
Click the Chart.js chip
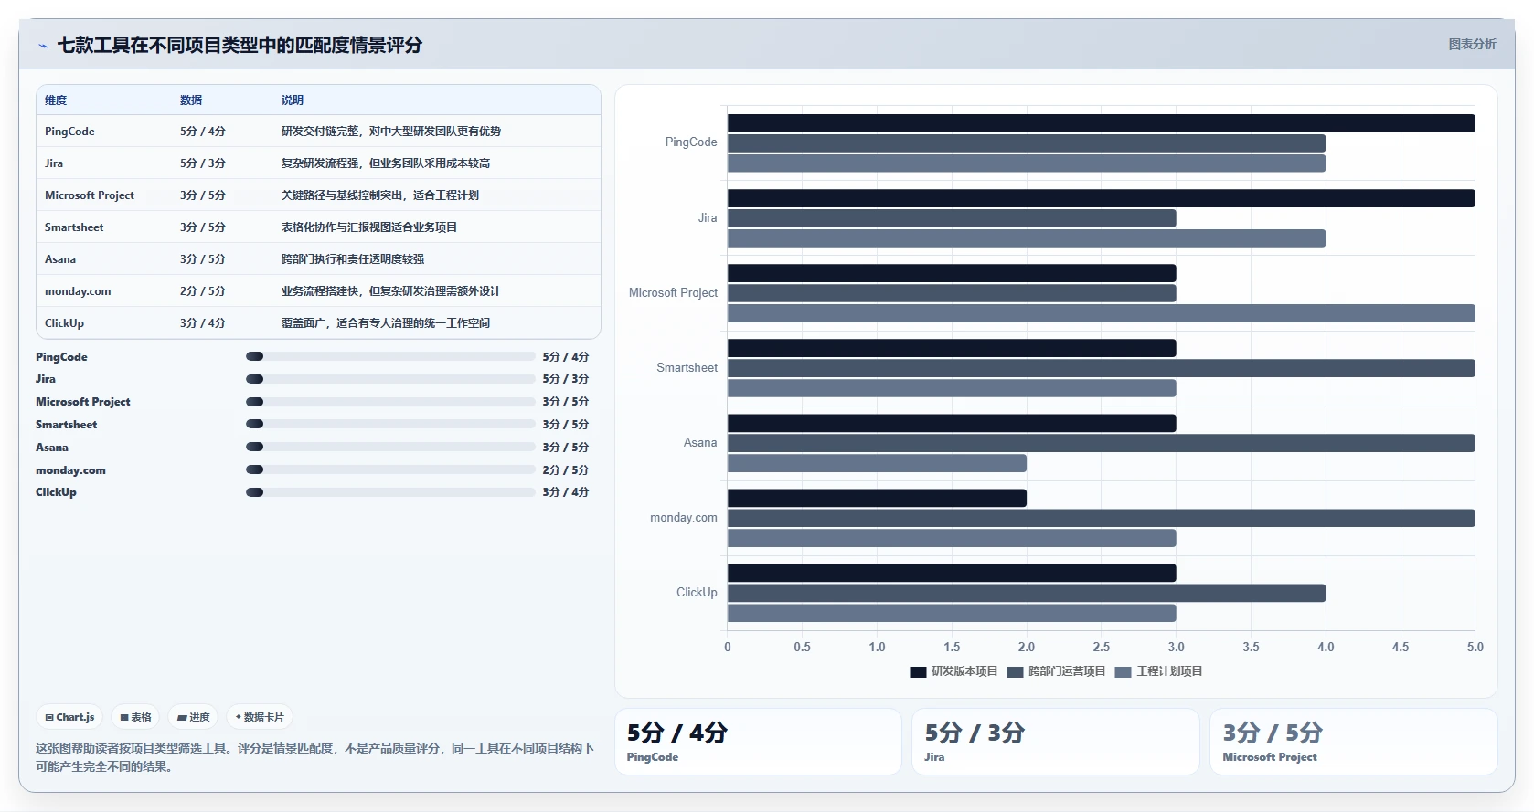click(x=70, y=717)
